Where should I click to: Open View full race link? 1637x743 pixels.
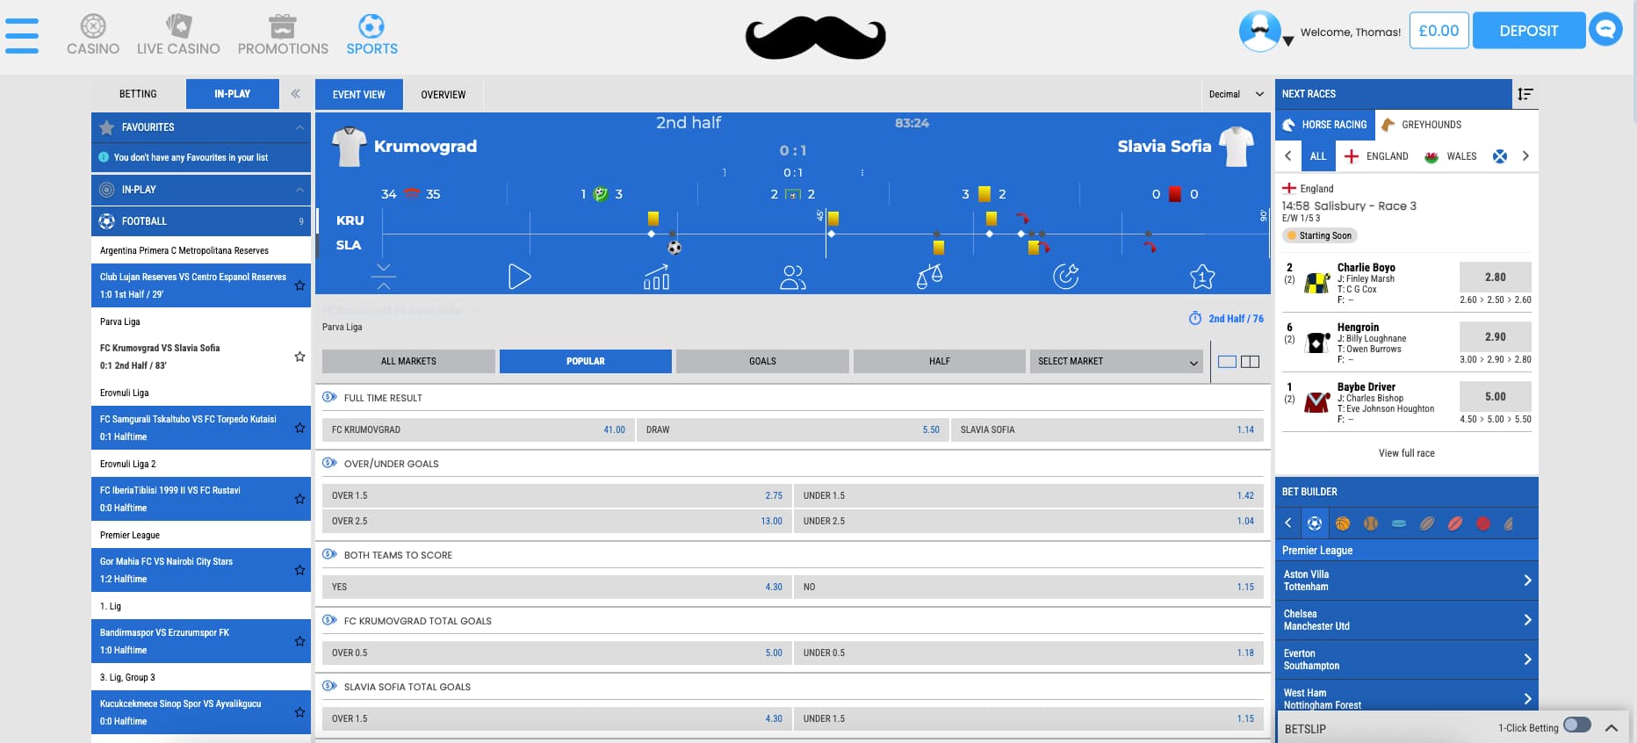[1406, 453]
